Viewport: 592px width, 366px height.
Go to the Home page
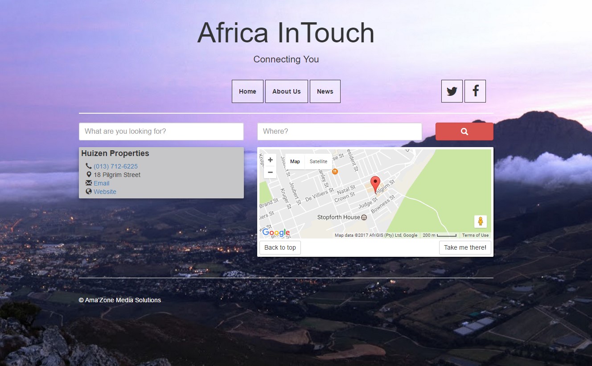tap(247, 91)
